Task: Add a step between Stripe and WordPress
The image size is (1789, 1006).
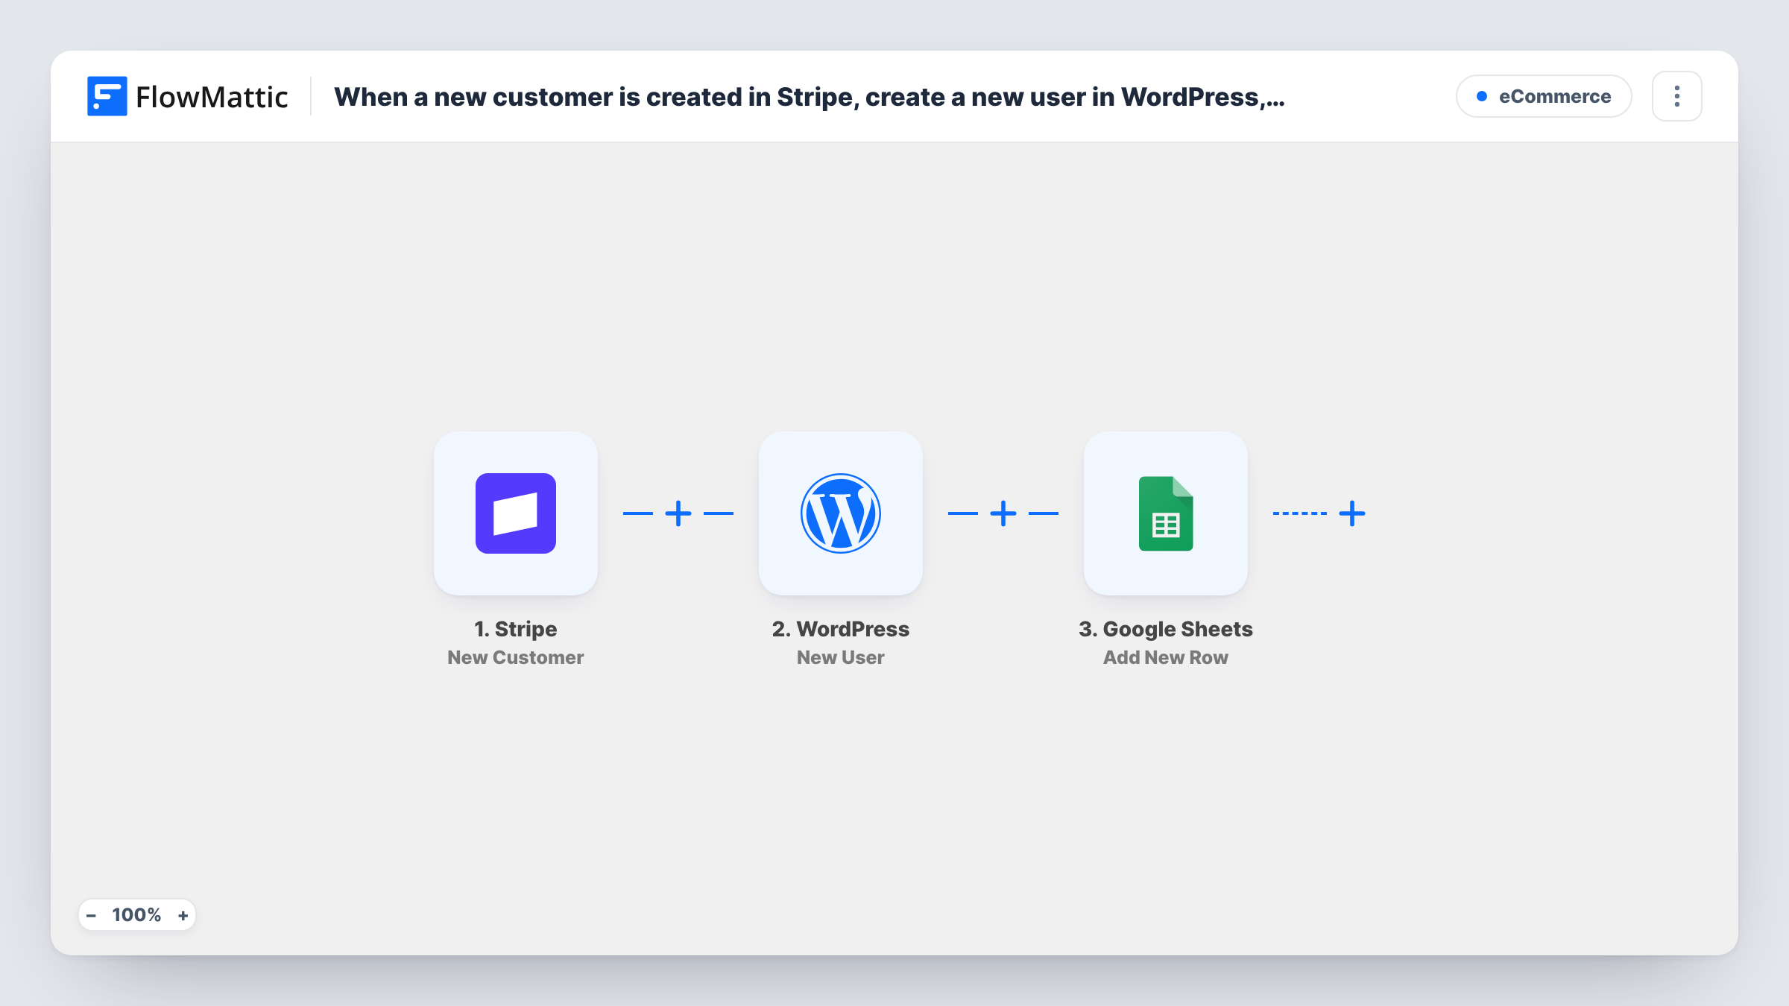Action: tap(678, 513)
